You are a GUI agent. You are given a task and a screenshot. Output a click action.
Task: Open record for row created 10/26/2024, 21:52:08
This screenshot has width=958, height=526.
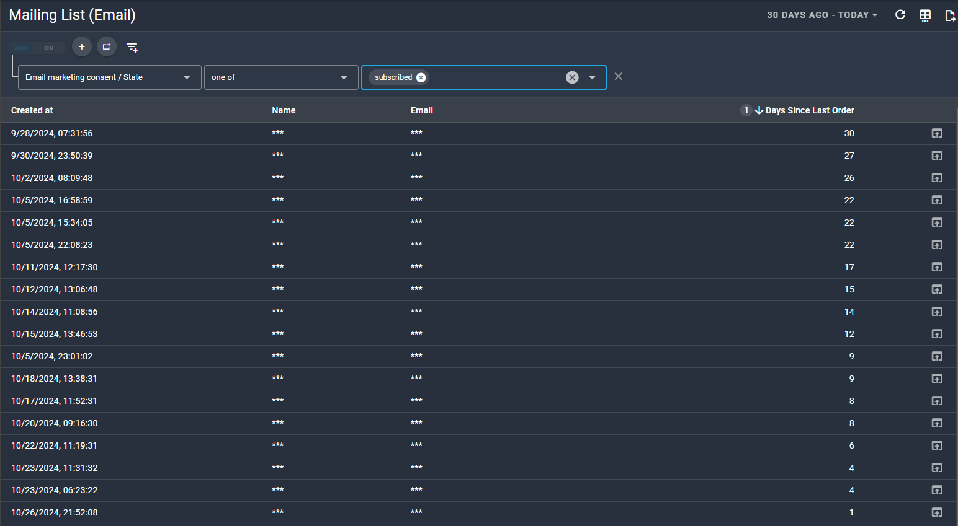tap(937, 512)
